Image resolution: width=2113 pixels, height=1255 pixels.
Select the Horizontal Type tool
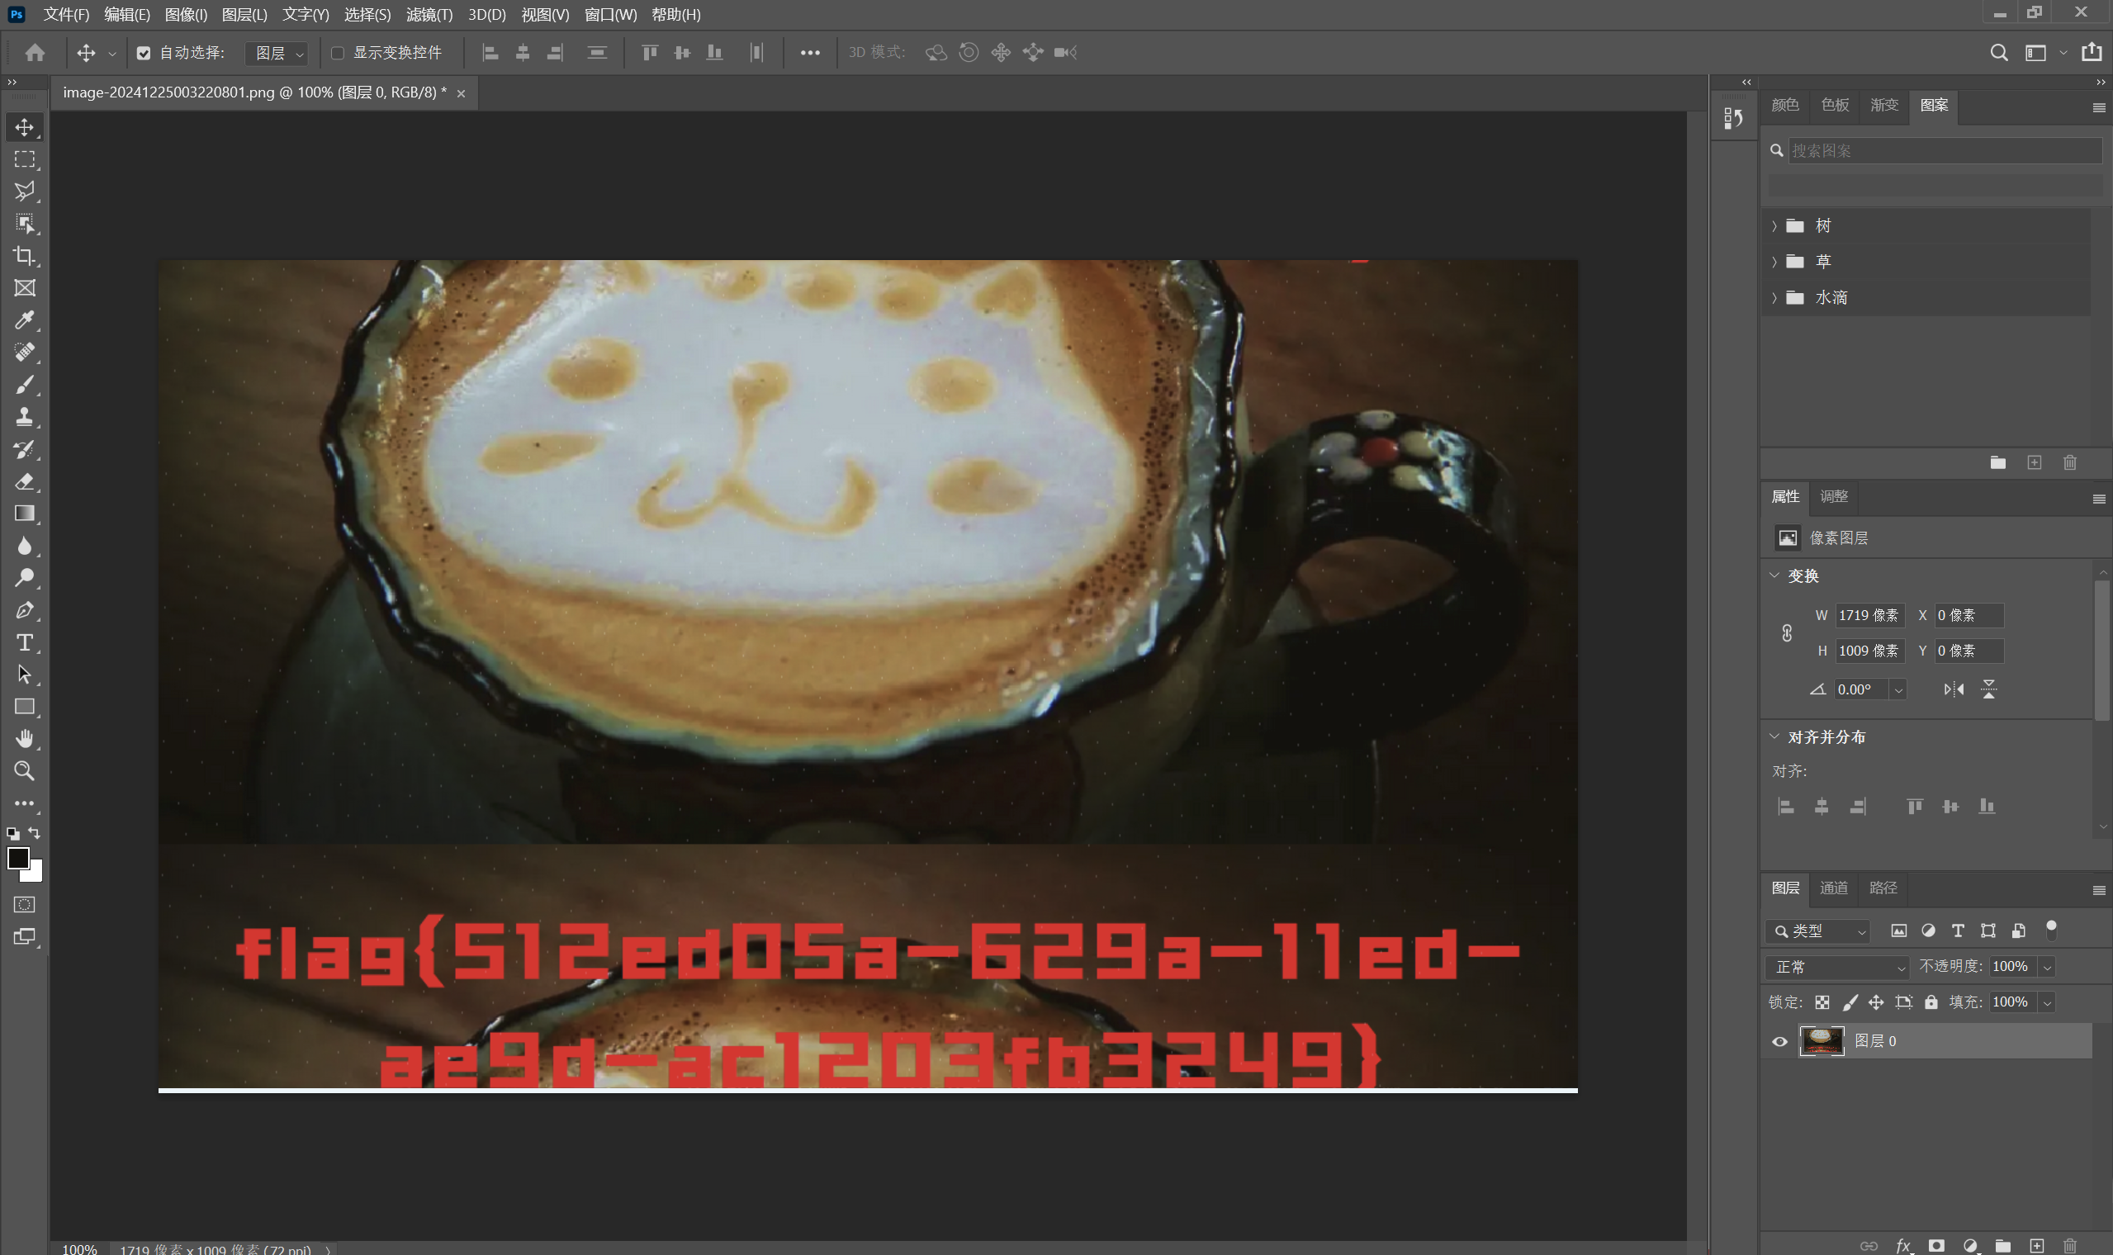(x=25, y=642)
